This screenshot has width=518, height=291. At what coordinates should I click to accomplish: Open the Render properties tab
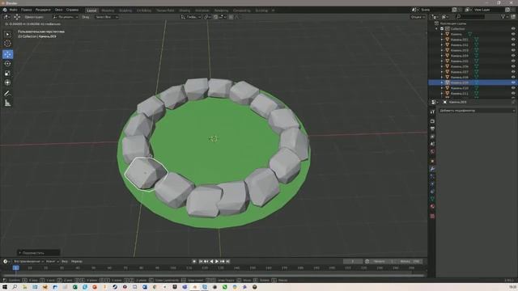point(432,121)
